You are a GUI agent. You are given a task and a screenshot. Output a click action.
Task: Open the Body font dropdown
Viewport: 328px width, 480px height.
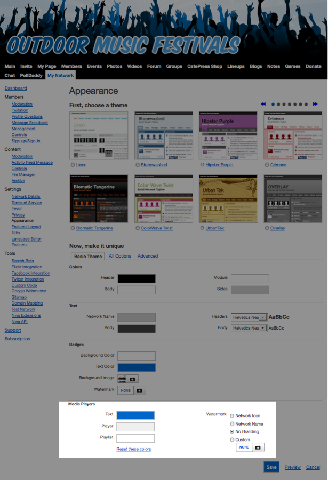[249, 328]
